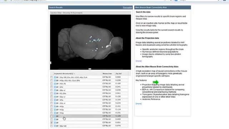Click the injection volume value 0.061
This screenshot has width=229, height=129.
[118, 93]
